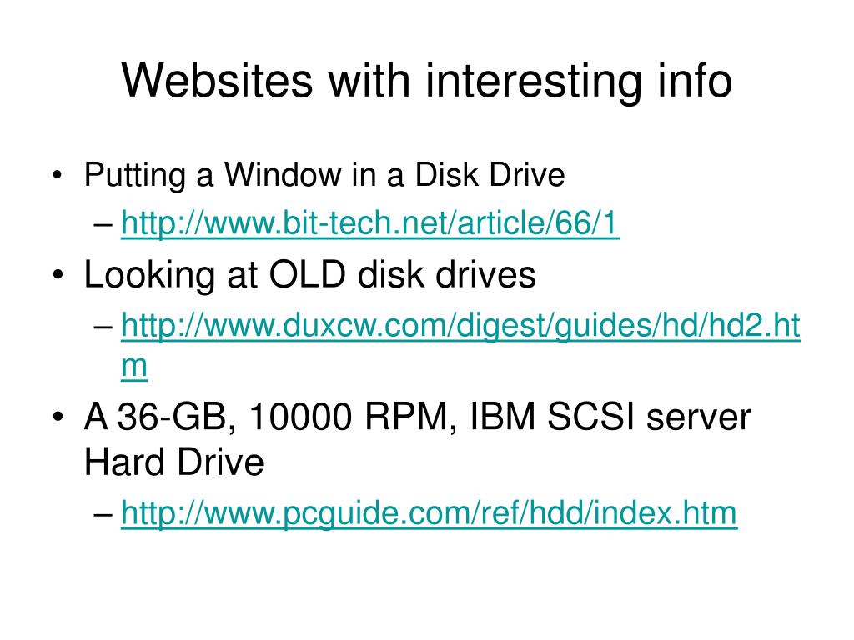Open the pcguide.com hdd index link
This screenshot has width=854, height=640.
pos(429,512)
